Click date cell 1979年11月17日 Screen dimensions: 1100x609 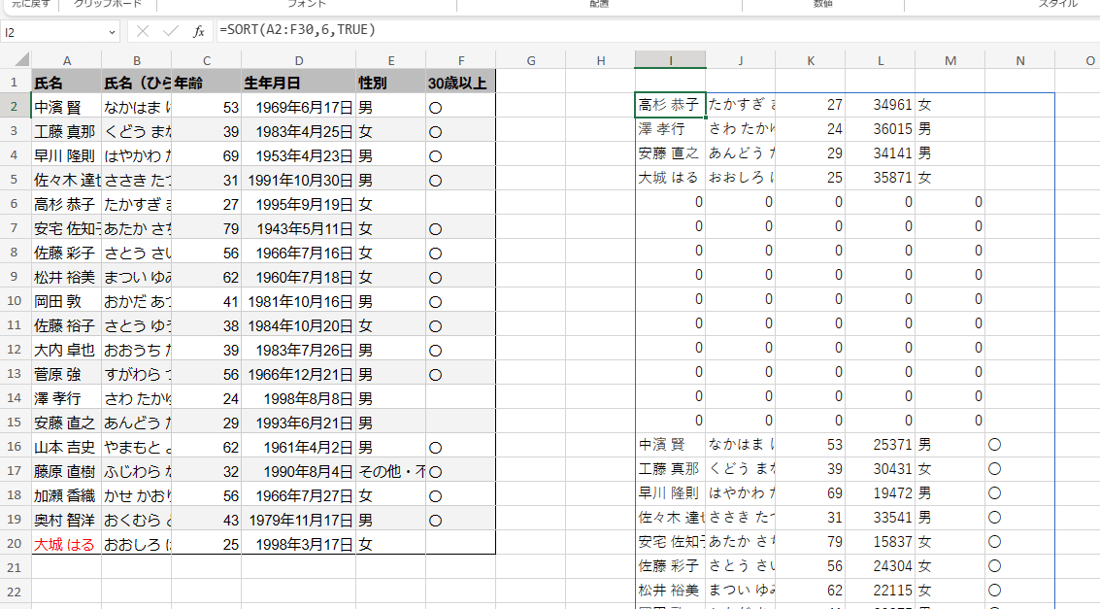click(299, 520)
